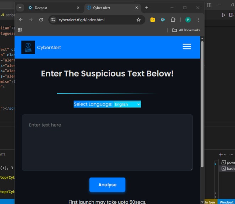This screenshot has width=235, height=204.
Task: Click the page scrollbar thumb
Action: [202, 104]
